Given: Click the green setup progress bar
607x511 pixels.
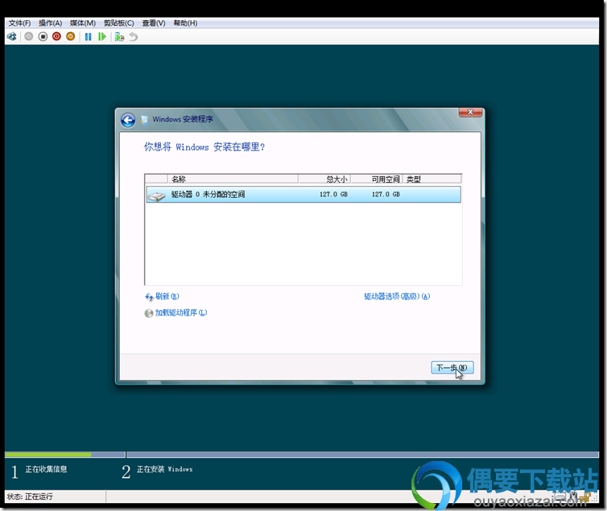Looking at the screenshot, I should pos(48,455).
